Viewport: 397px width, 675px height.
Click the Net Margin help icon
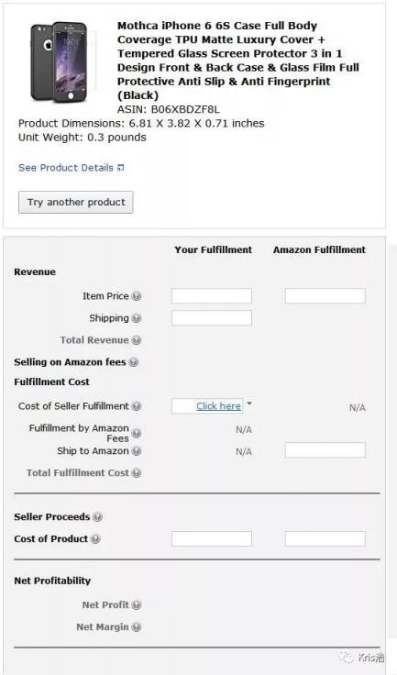click(x=136, y=626)
